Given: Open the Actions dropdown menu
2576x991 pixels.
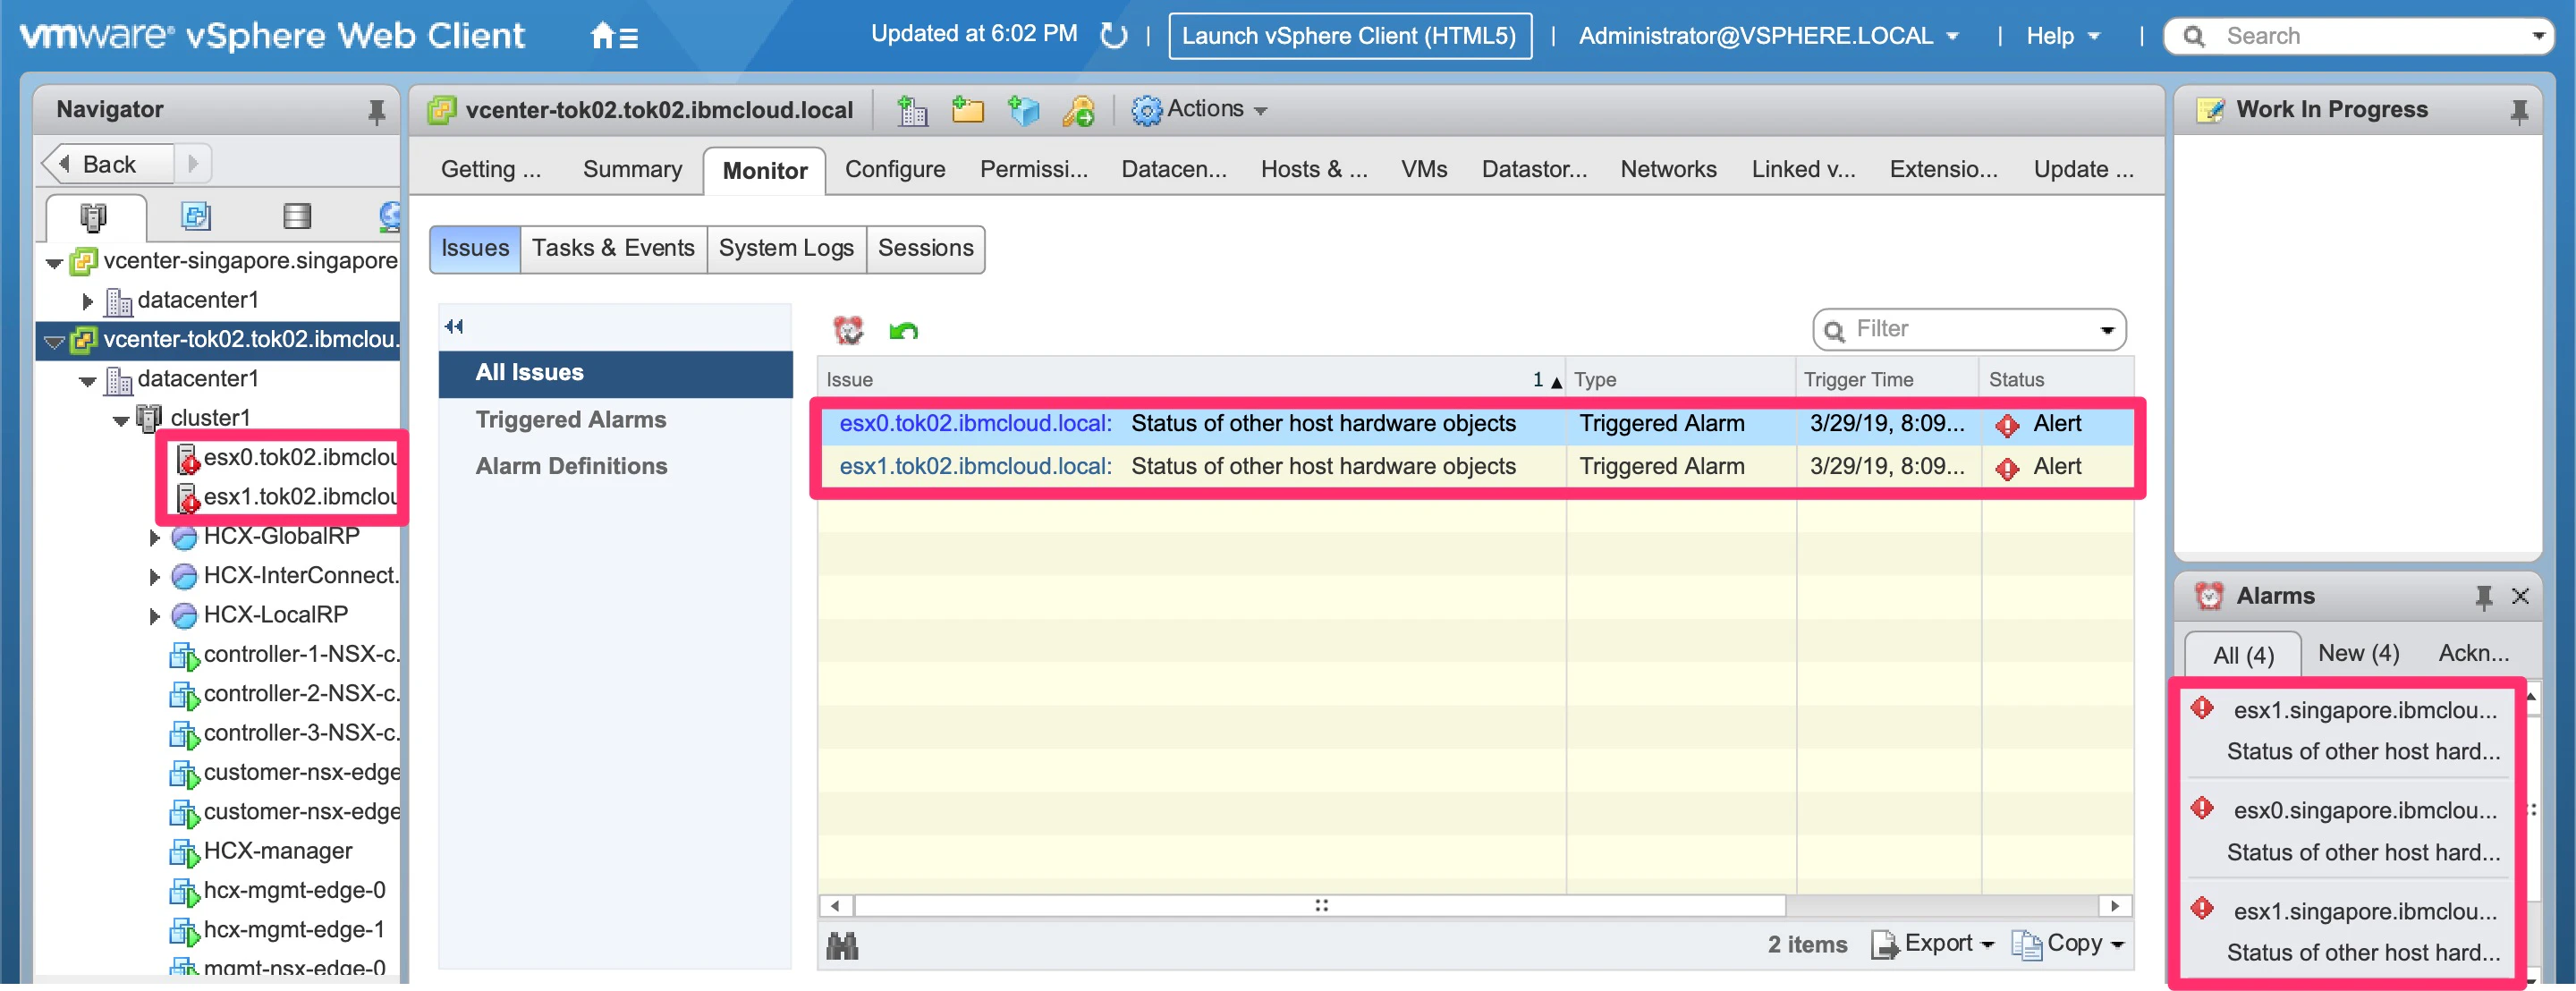Looking at the screenshot, I should [1199, 109].
